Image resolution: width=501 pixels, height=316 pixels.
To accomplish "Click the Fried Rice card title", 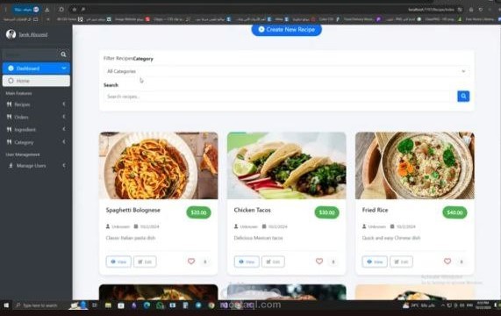I will [x=375, y=211].
